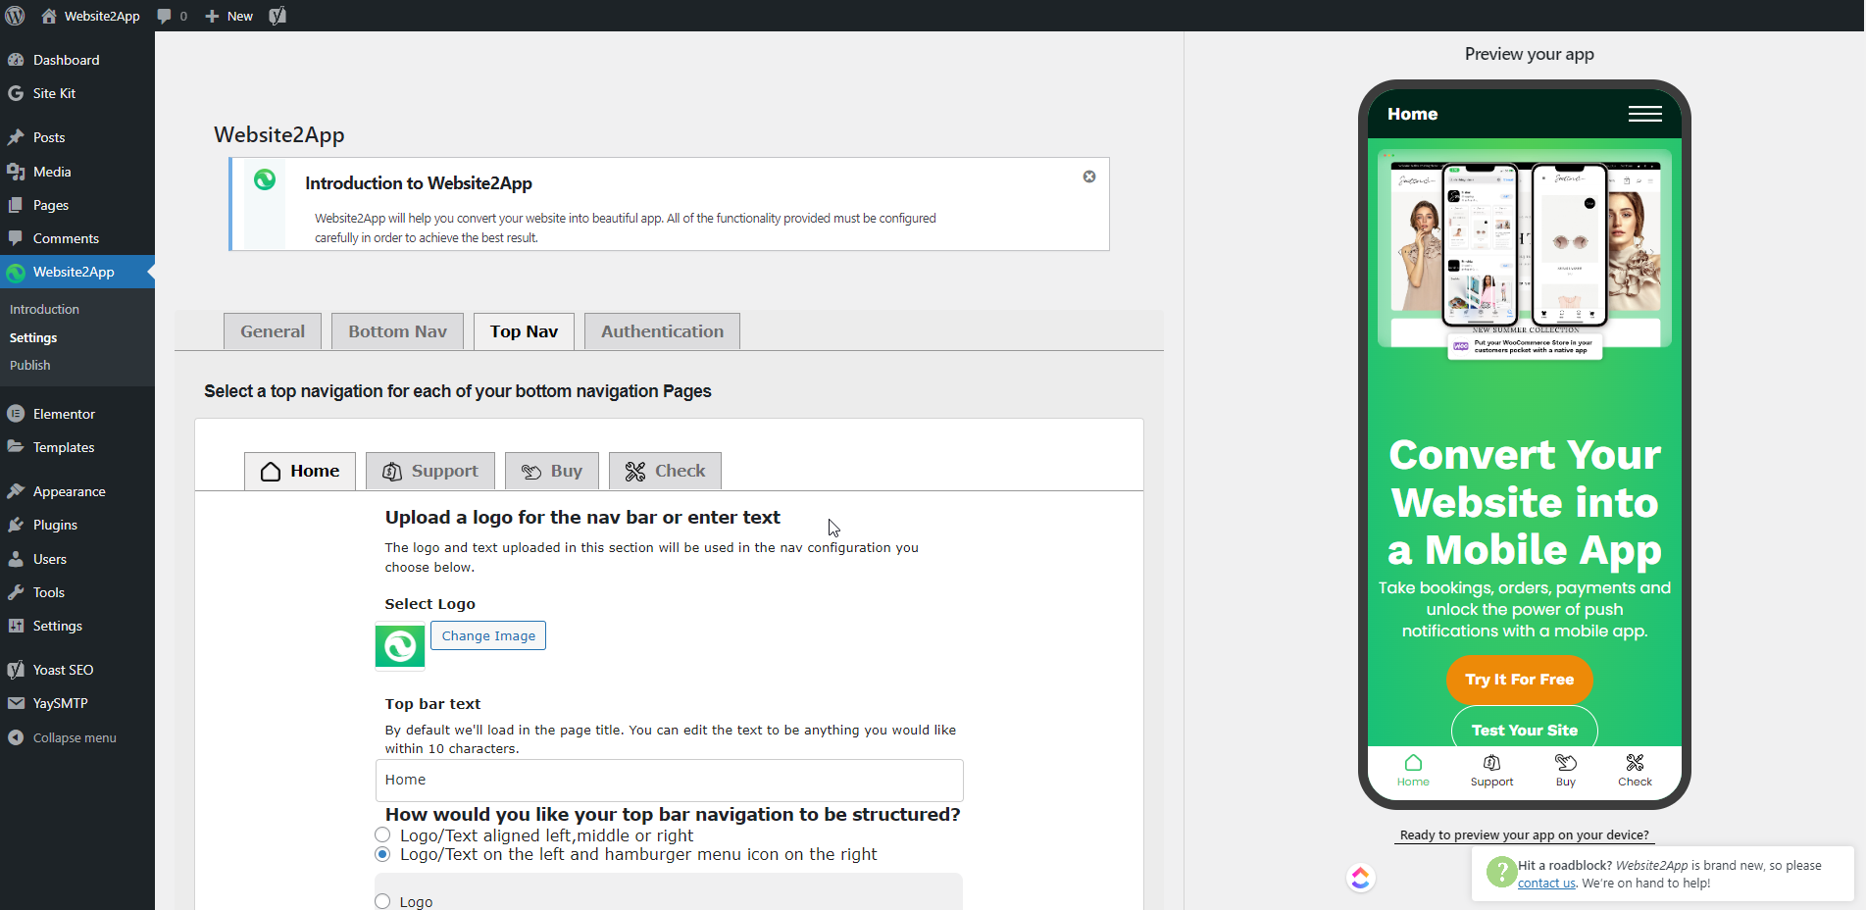Select the Buy page tab
Viewport: 1866px width, 910px height.
[x=552, y=471]
